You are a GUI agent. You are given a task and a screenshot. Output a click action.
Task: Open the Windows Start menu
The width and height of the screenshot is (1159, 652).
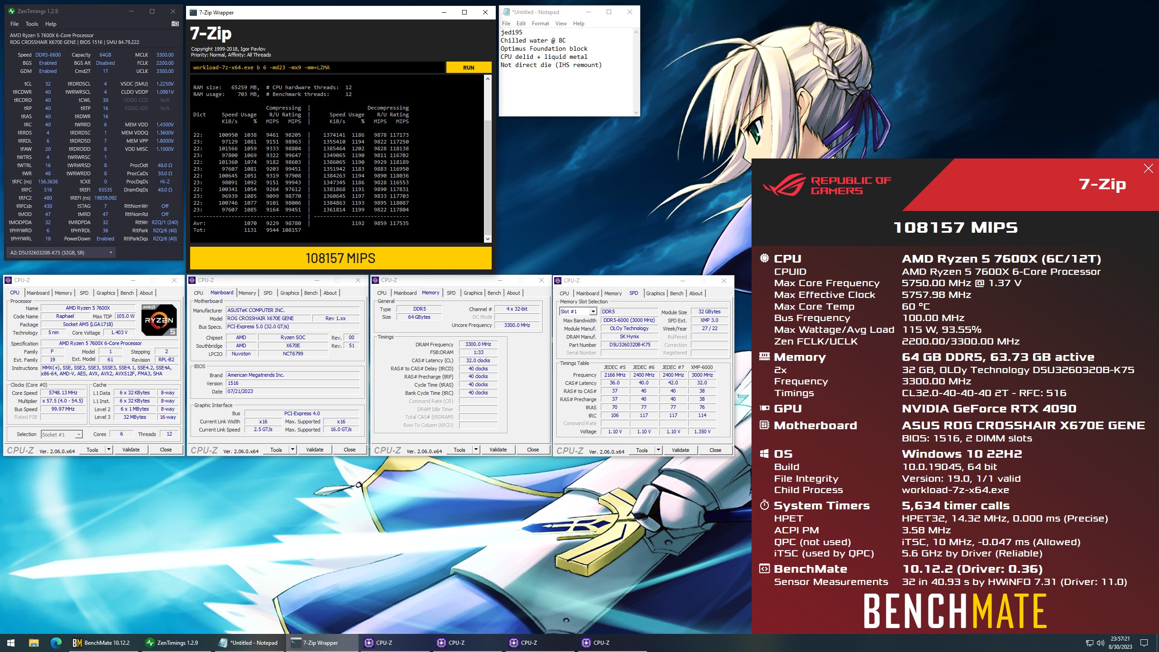(11, 642)
